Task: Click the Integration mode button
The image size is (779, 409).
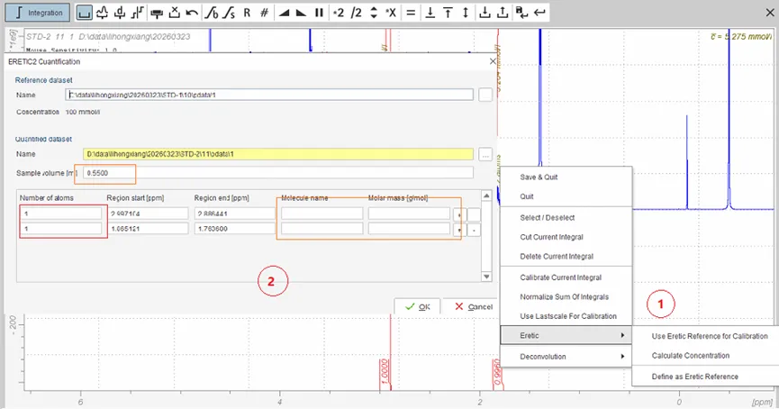Action: click(x=37, y=13)
